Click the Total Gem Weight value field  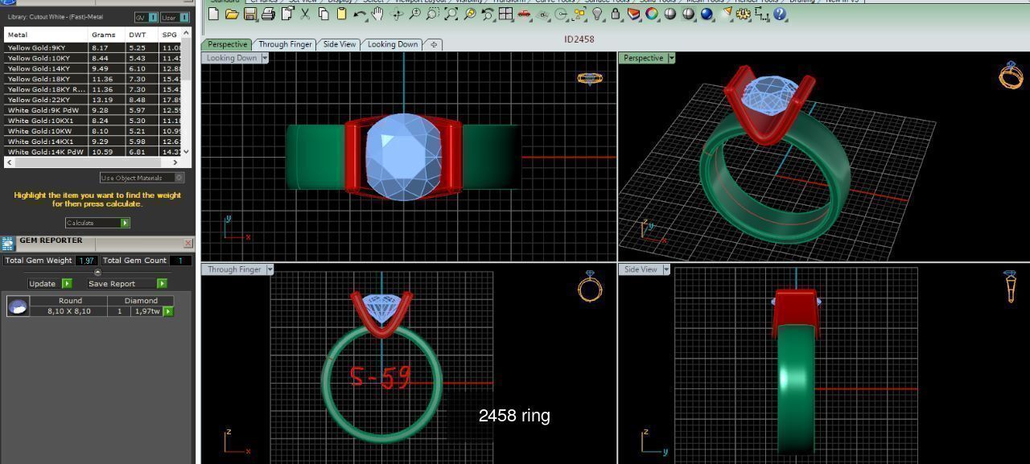(87, 261)
